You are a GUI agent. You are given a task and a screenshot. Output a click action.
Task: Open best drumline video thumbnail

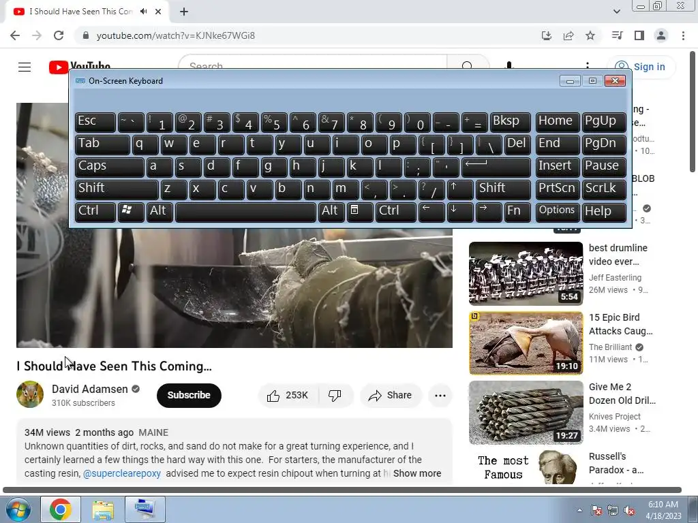tap(526, 274)
